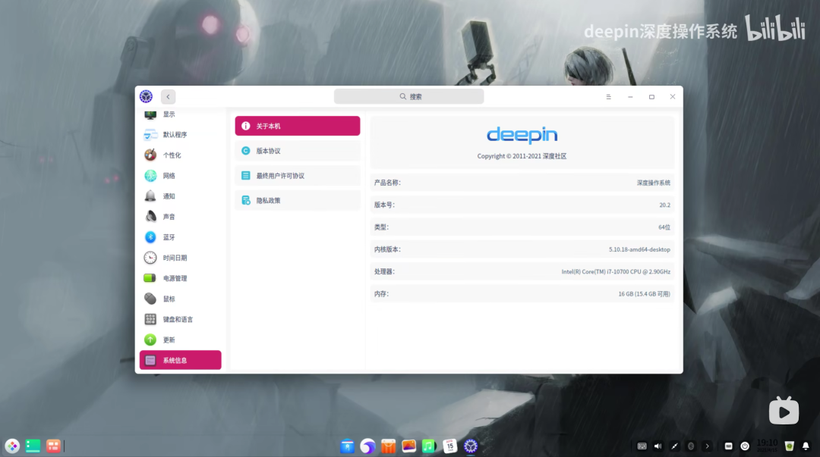This screenshot has height=457, width=820.
Task: Select the 版本号 20.2 value
Action: (x=664, y=205)
